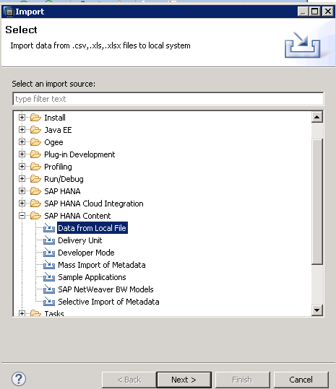Click the Delivery Unit import icon
Screen dimensions: 336x389
point(49,240)
